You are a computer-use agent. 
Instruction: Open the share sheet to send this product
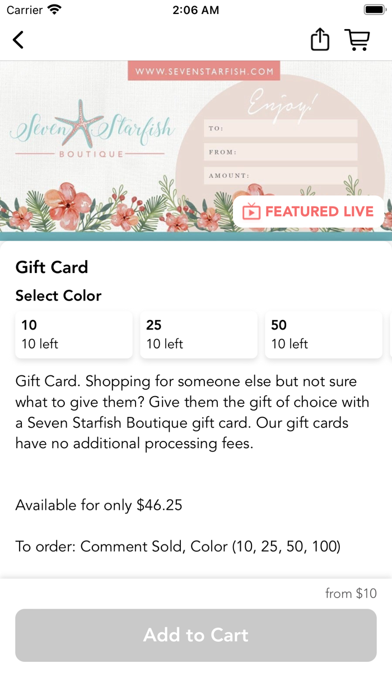[x=320, y=39]
